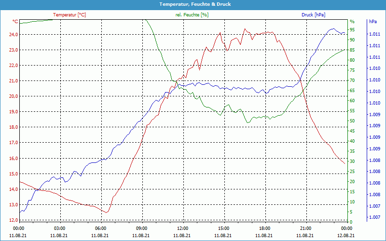386x241 pixels.
Task: Click temperature axis value 15,0
Action: tap(14, 174)
